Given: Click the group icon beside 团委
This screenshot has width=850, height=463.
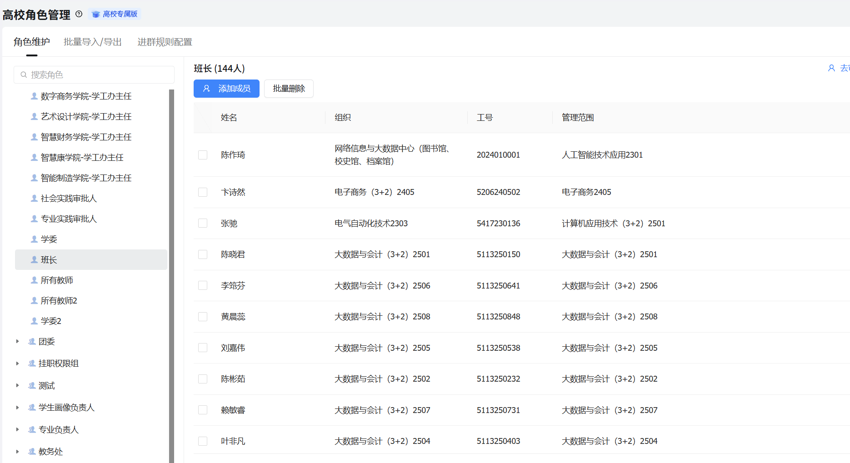Looking at the screenshot, I should tap(32, 341).
